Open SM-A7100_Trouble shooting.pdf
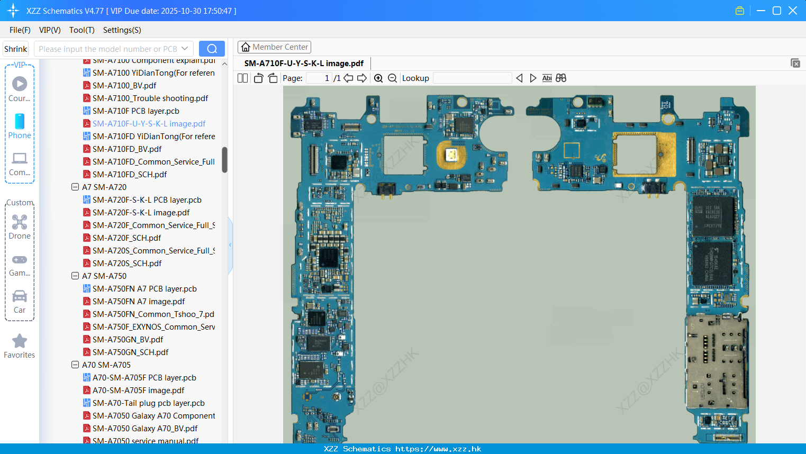This screenshot has width=806, height=454. [x=150, y=98]
